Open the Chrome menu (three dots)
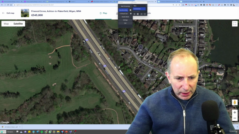The image size is (239, 134). 237,5
